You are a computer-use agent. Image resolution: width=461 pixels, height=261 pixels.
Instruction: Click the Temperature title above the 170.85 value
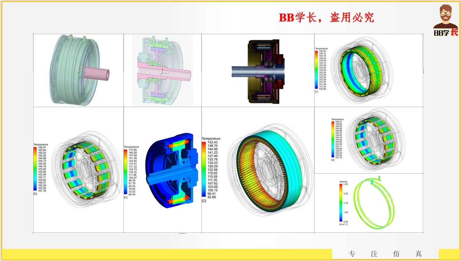pos(131,147)
